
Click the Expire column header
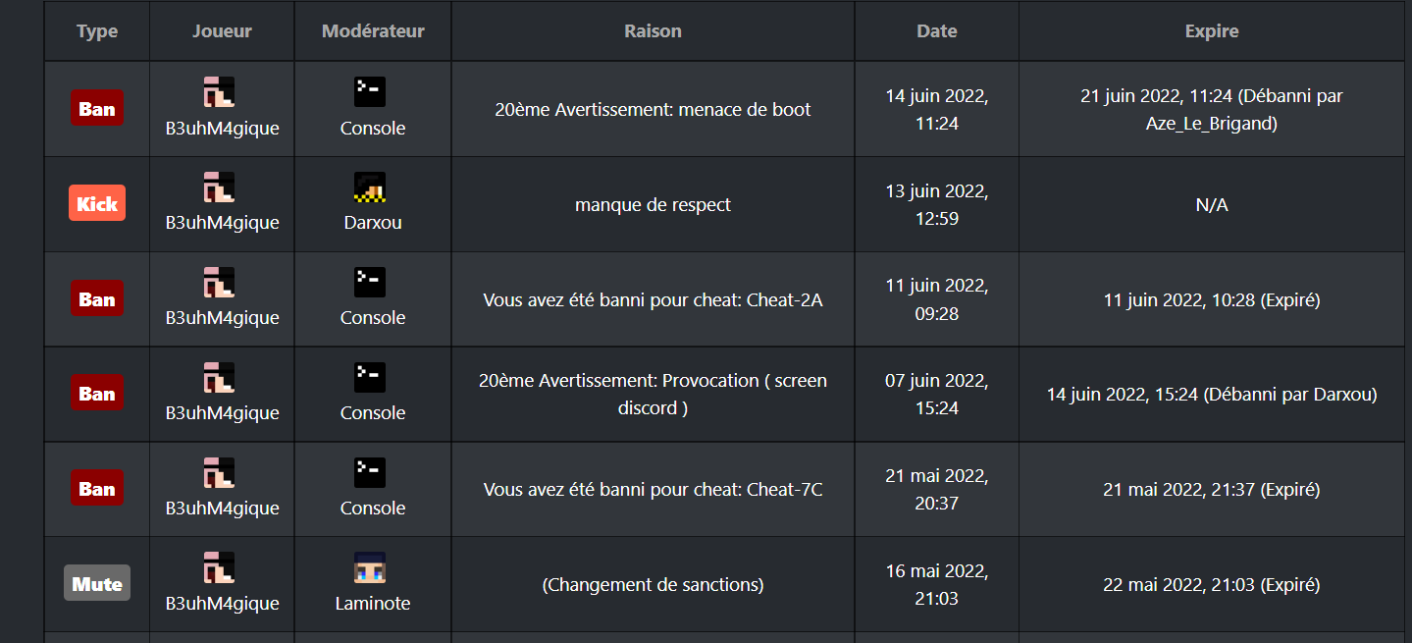1212,31
